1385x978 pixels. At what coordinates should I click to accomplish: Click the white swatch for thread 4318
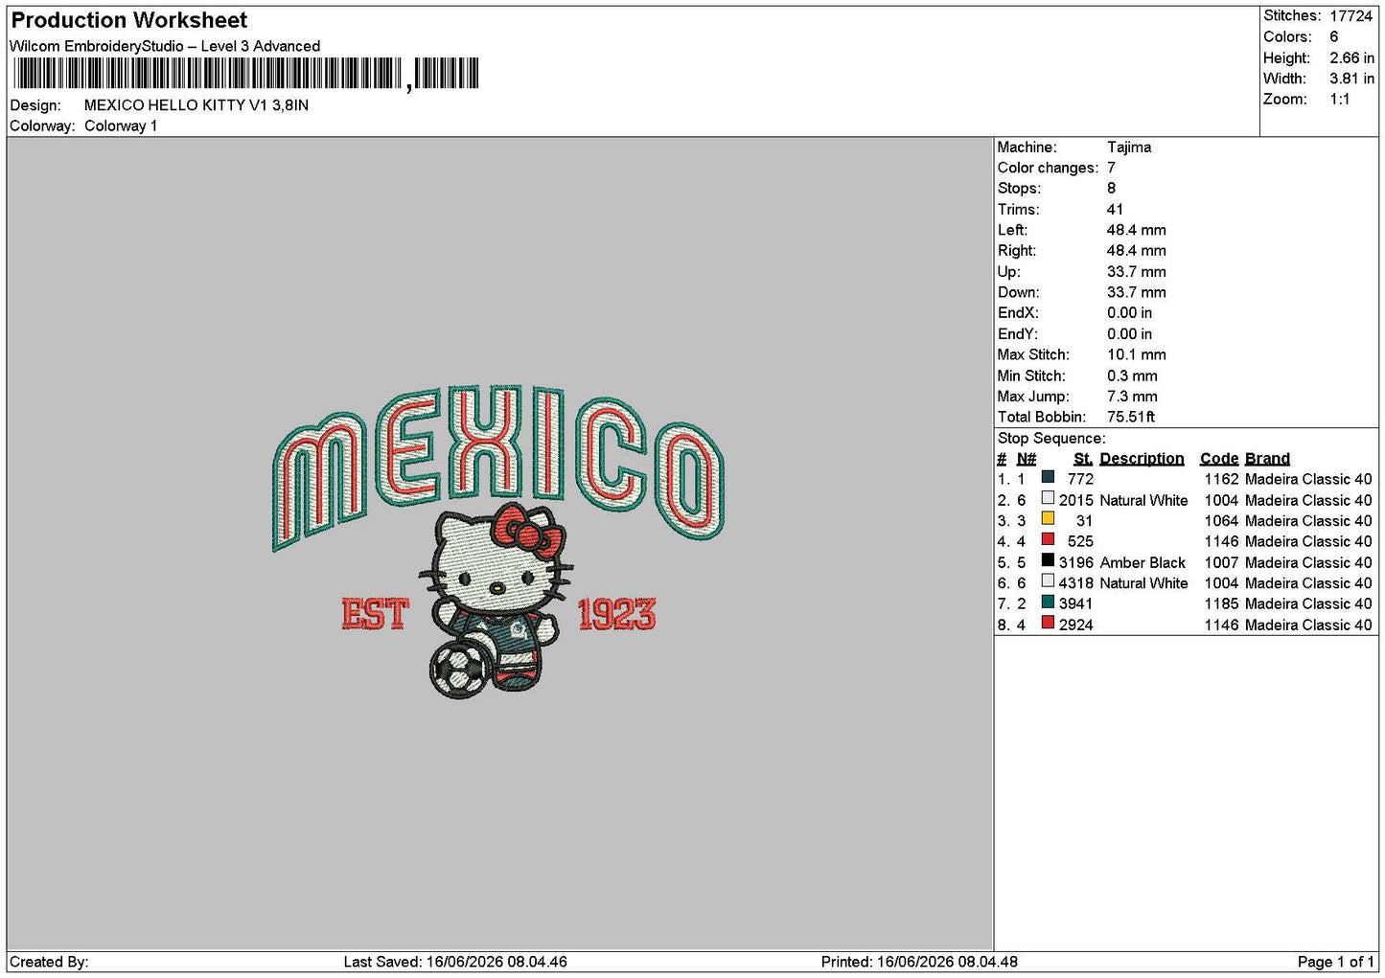(x=1048, y=581)
